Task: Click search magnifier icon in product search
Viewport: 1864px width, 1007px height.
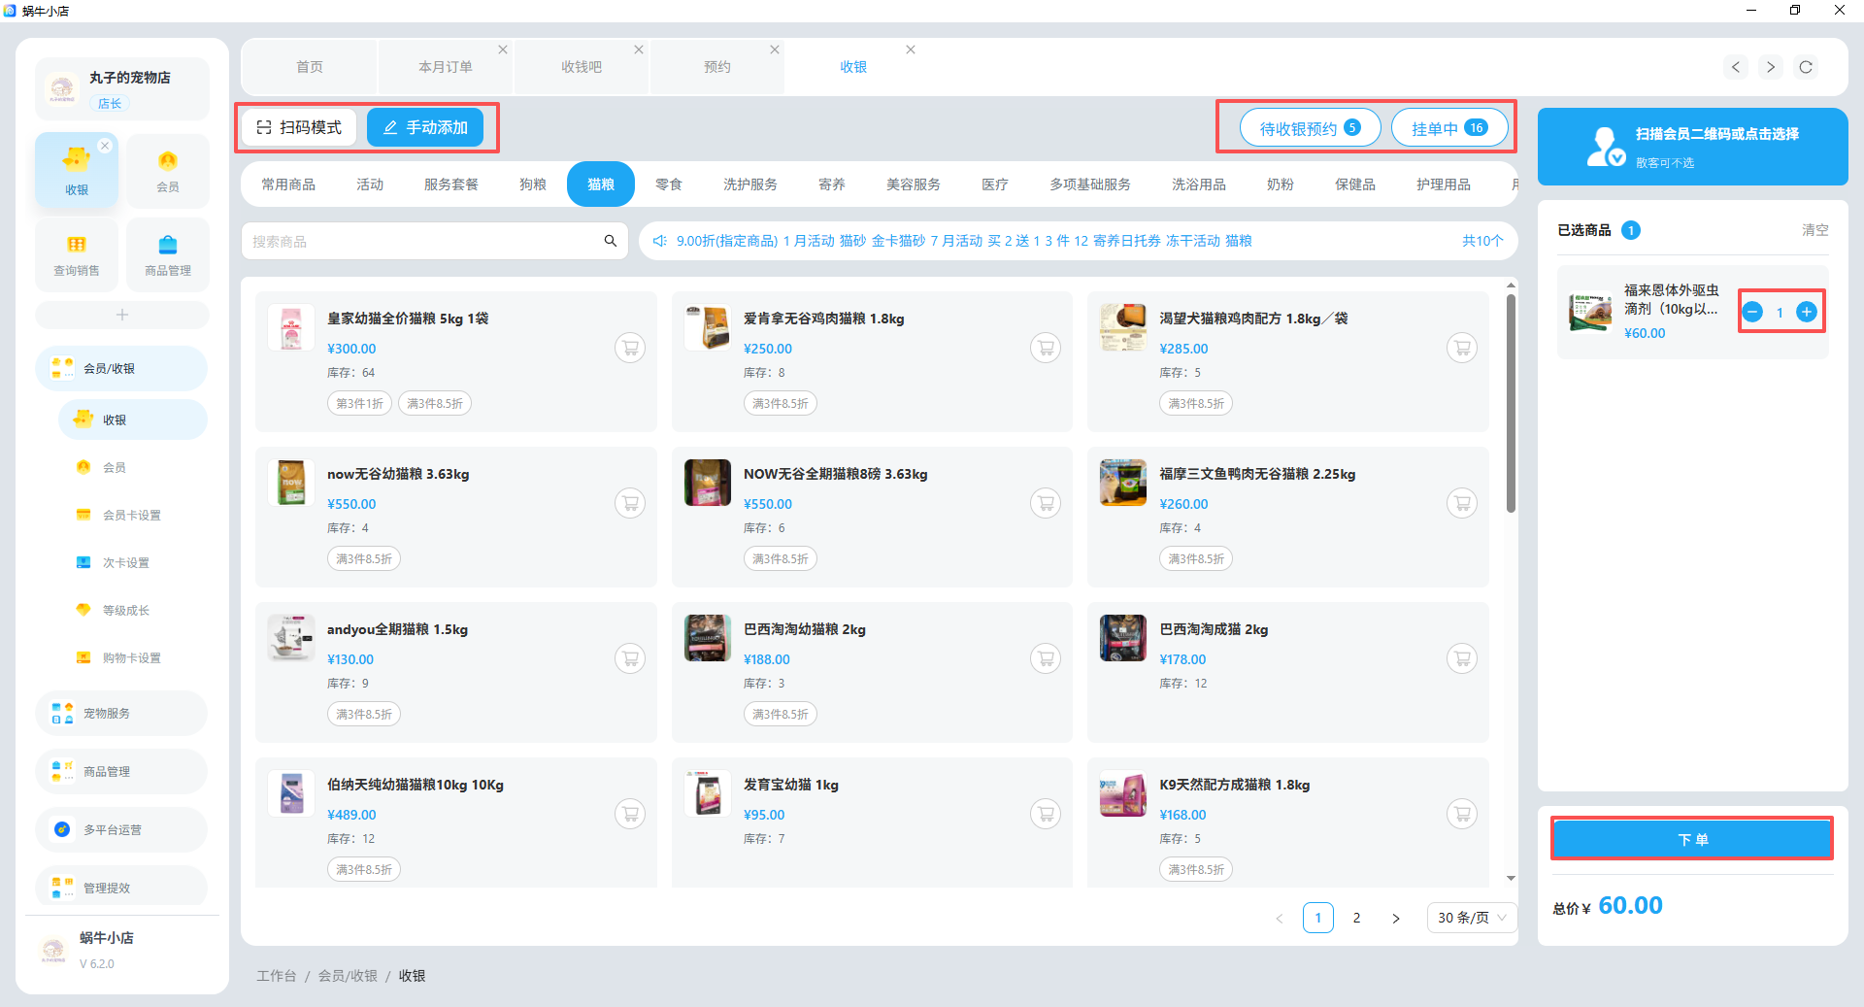Action: pos(611,241)
